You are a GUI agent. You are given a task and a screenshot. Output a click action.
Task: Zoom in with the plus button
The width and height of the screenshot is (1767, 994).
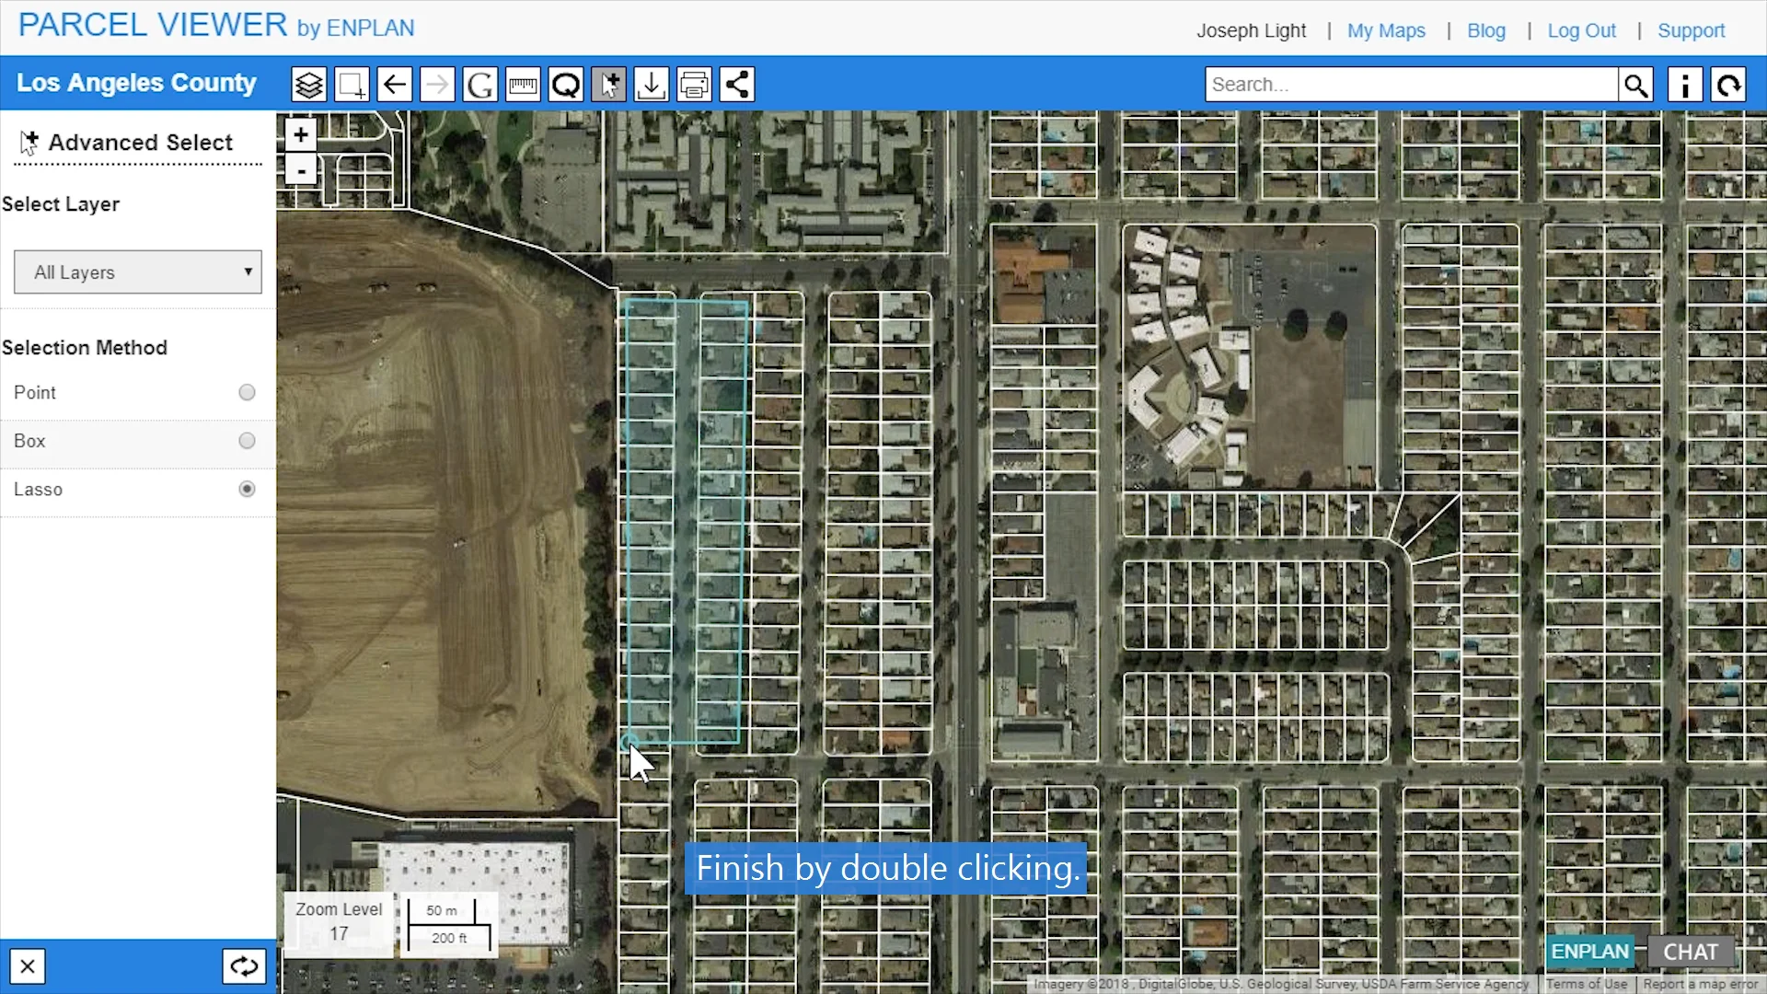[301, 135]
